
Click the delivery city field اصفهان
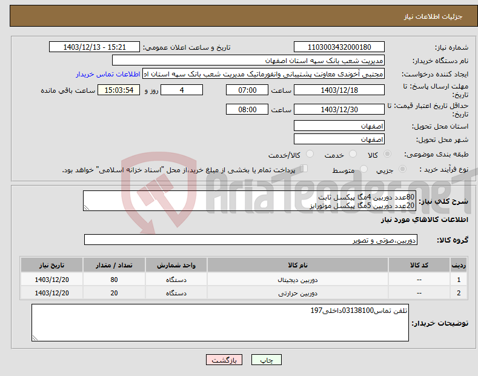pos(339,139)
